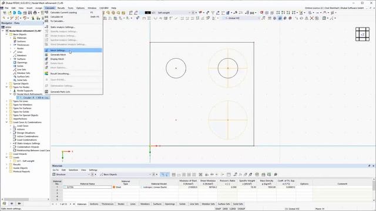Go to next table with arrow beside 1 of 13

(70, 204)
